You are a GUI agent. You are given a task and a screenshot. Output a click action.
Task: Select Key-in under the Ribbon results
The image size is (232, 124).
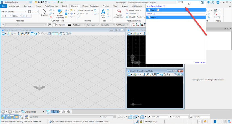(176, 17)
